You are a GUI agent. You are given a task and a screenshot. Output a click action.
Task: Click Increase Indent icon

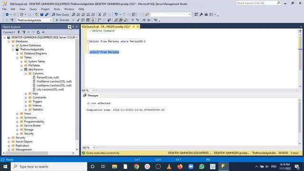point(149,20)
